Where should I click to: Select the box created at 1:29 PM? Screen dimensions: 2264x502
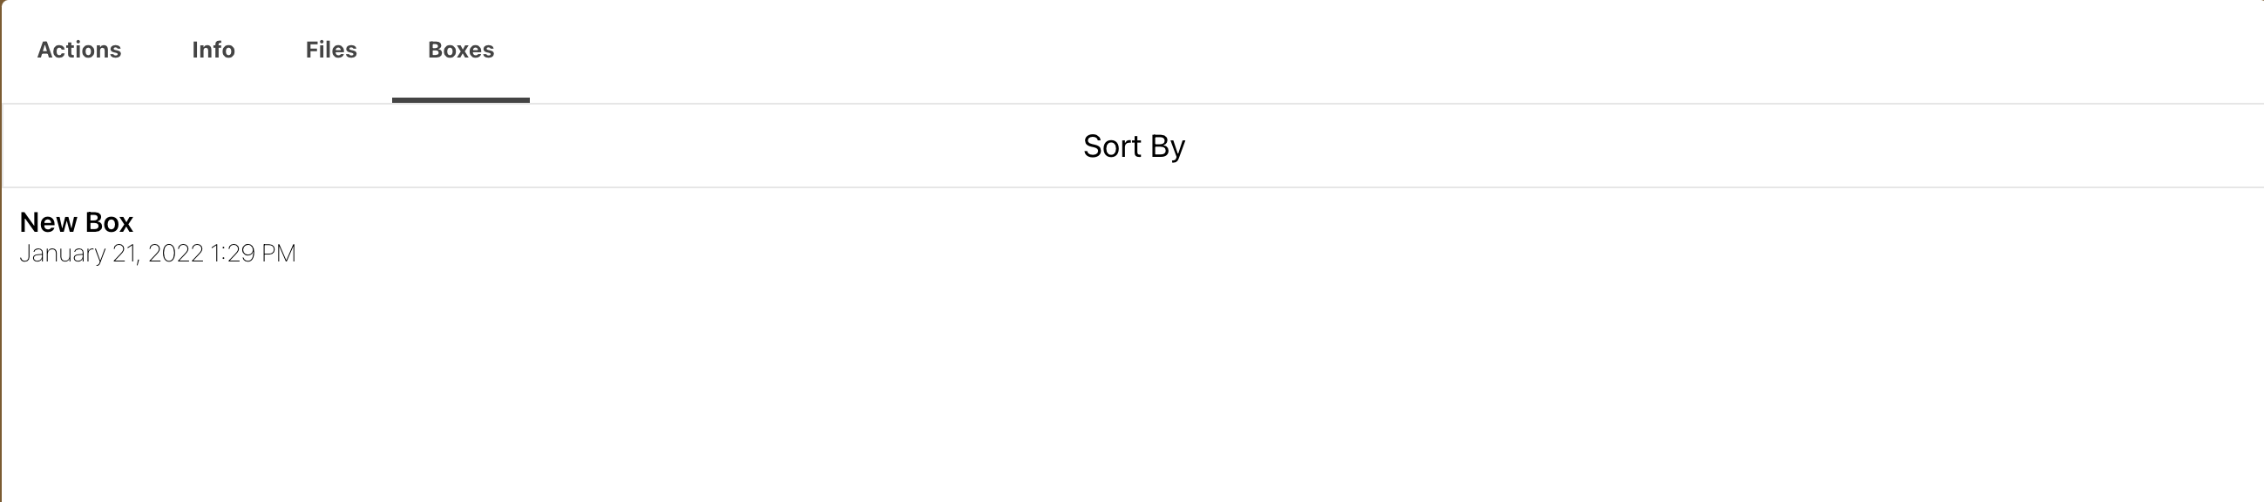(x=159, y=237)
